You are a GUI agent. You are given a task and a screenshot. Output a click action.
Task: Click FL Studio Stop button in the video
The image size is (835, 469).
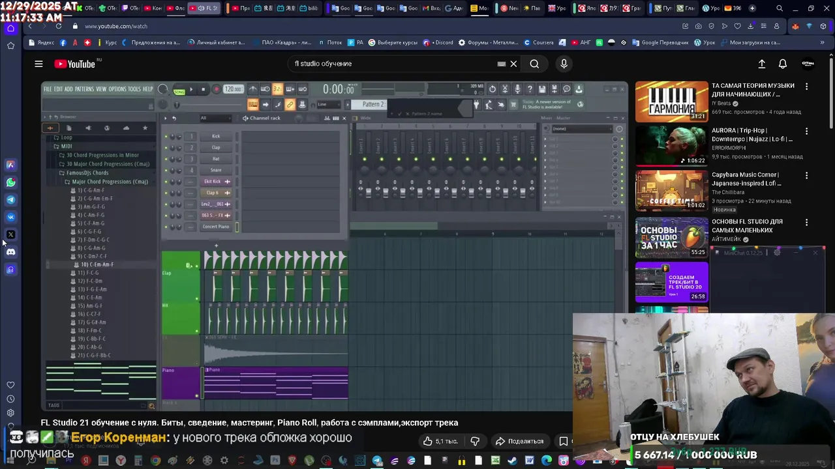(203, 89)
